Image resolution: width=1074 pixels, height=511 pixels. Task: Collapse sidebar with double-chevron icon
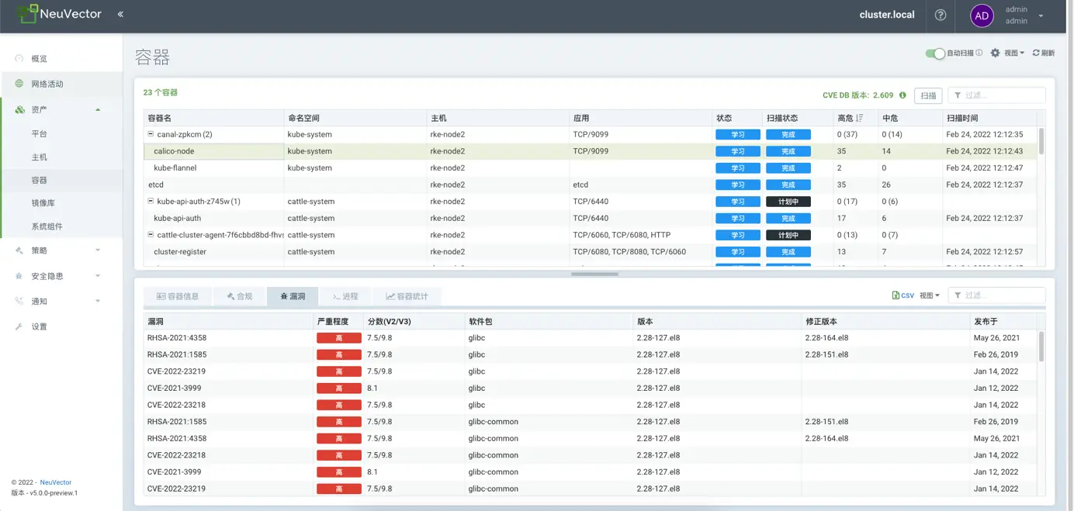pyautogui.click(x=120, y=15)
